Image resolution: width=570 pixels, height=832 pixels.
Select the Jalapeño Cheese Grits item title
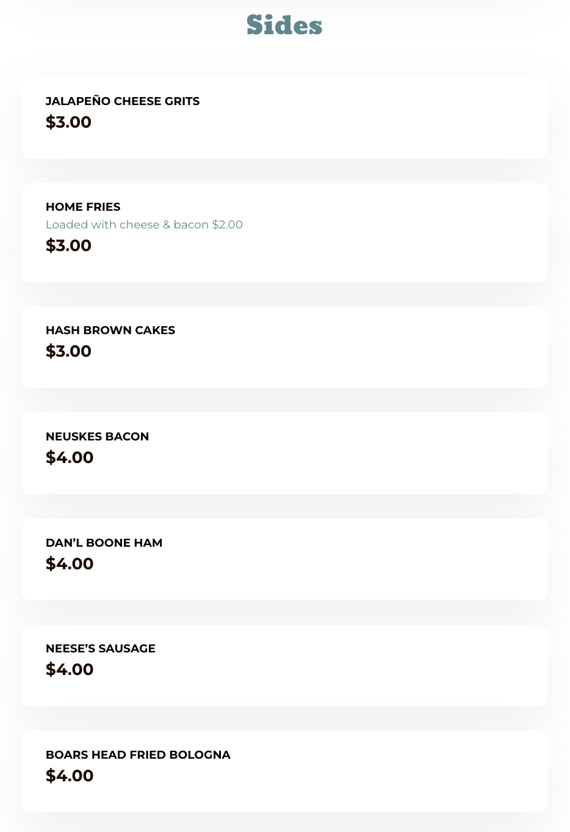(x=123, y=101)
